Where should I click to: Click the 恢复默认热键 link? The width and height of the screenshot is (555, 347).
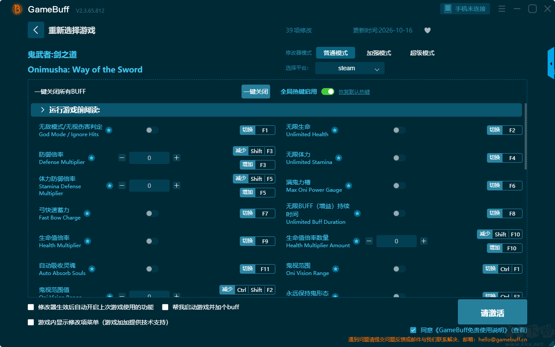354,92
